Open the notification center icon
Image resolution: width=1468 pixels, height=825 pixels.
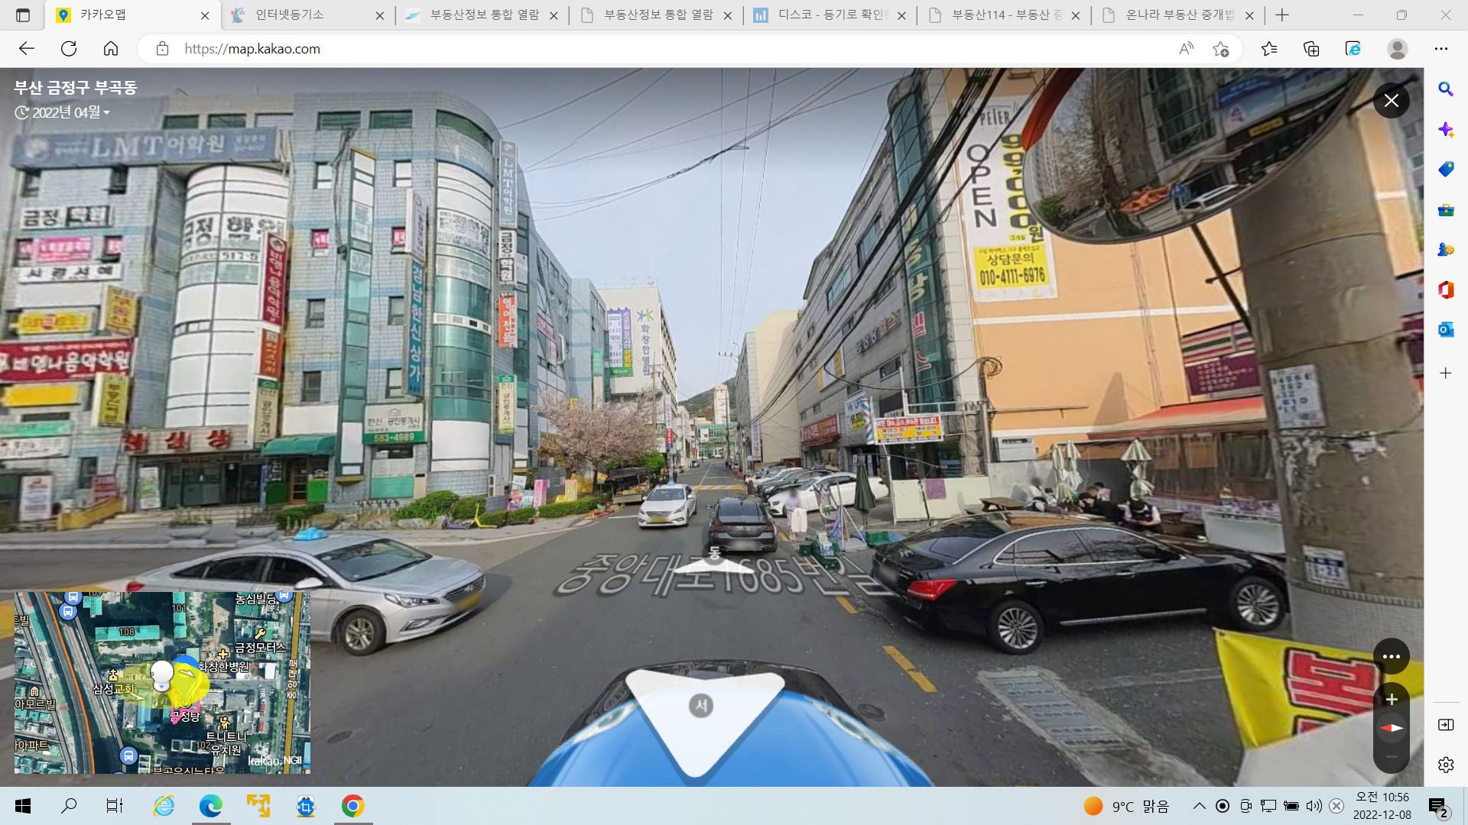[x=1438, y=807]
